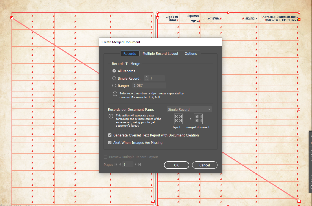This screenshot has height=206, width=312.
Task: Select the Single Record radio option
Action: pos(114,78)
